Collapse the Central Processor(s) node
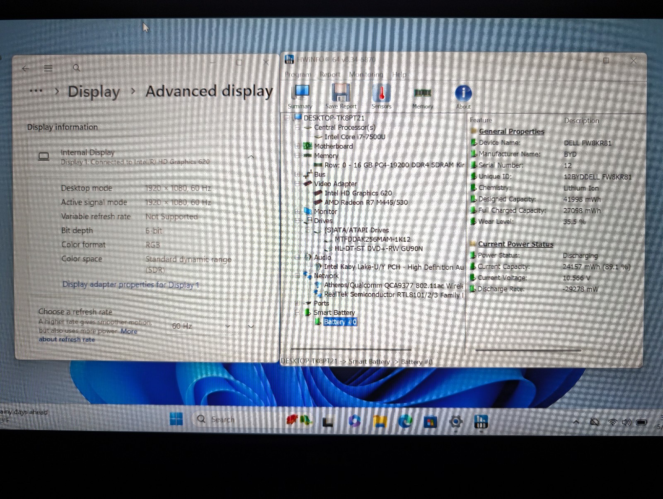663x499 pixels. 297,128
